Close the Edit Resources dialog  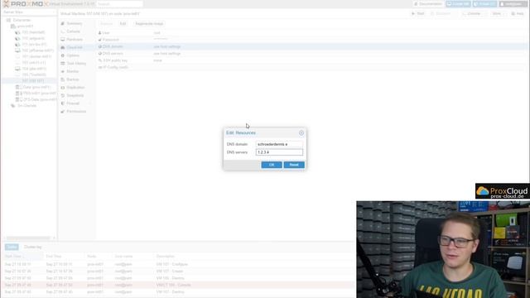(301, 132)
